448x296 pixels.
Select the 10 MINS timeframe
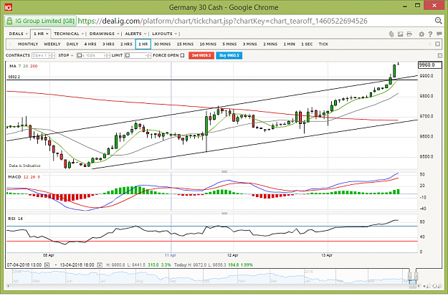(x=208, y=44)
